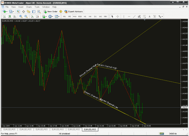
Task: Select the M5 timeframe
Action: (70, 17)
